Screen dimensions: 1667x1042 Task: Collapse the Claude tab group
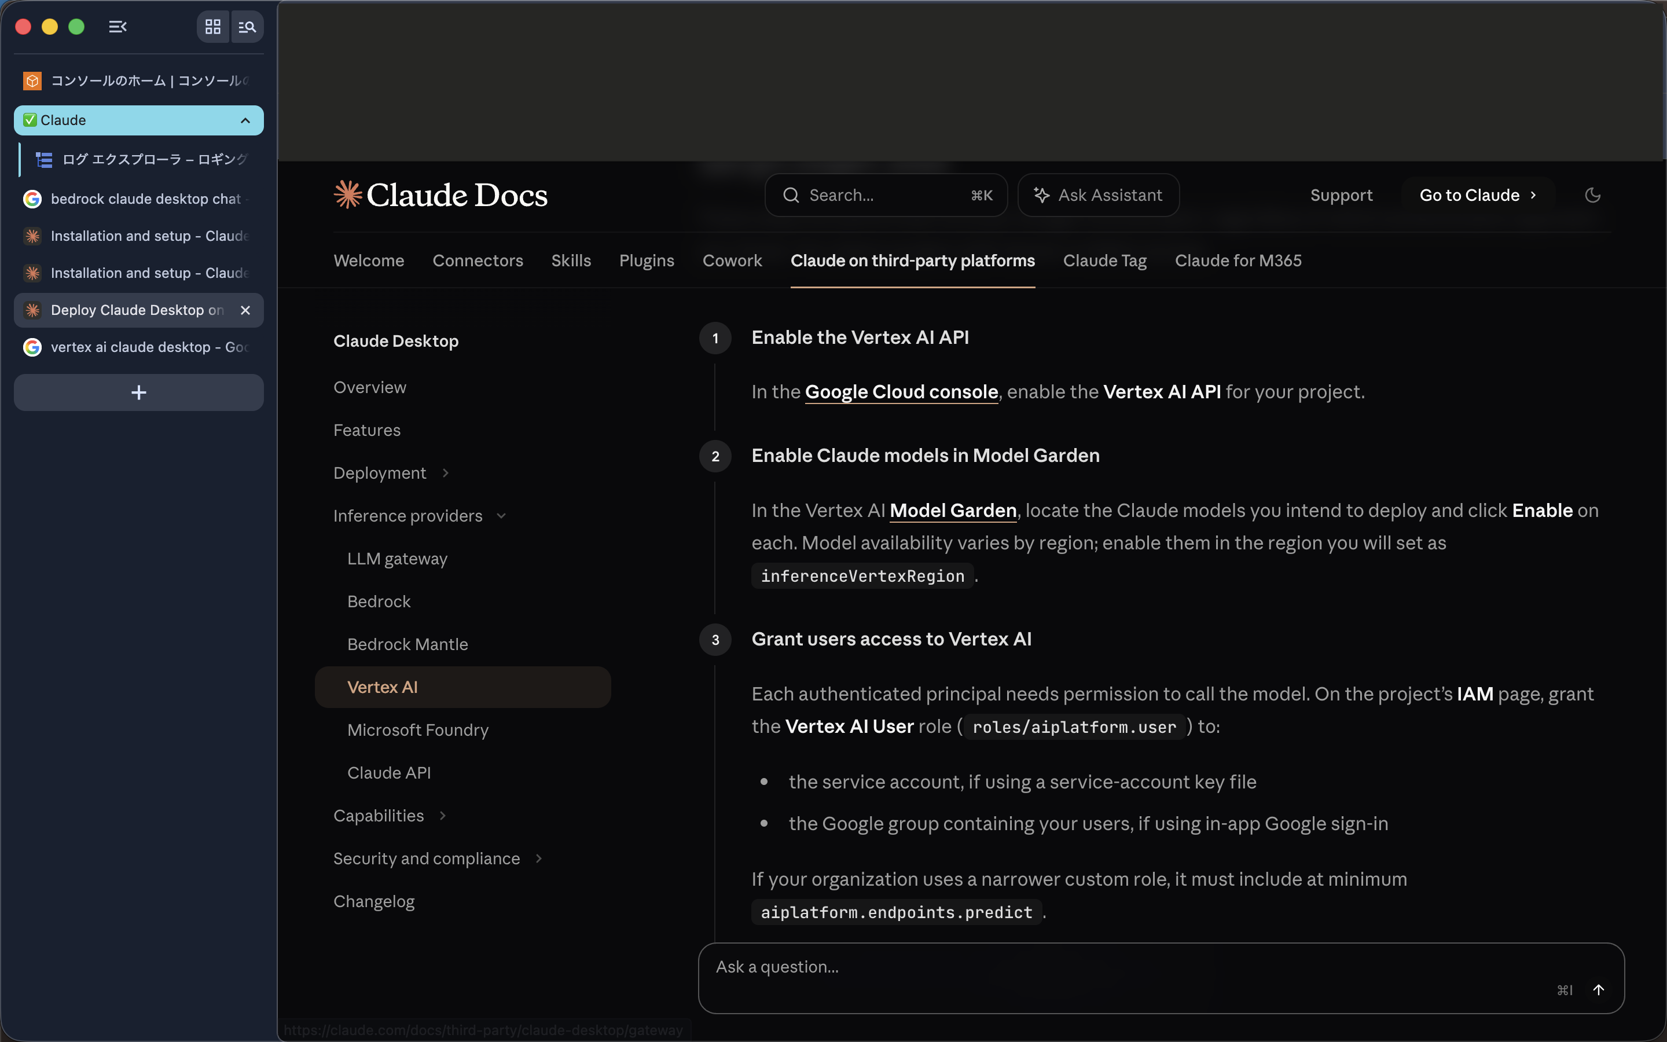(x=245, y=120)
